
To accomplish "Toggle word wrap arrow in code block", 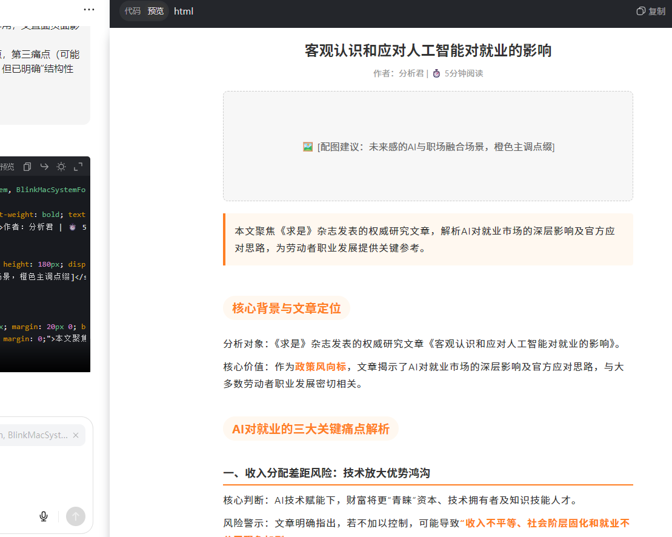I will (x=44, y=167).
